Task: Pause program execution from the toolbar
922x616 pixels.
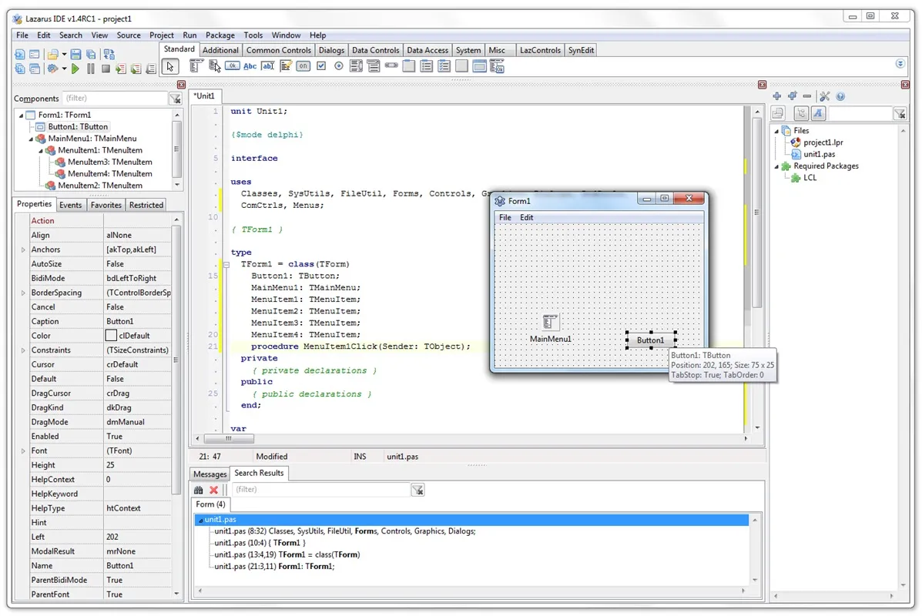Action: pos(91,68)
